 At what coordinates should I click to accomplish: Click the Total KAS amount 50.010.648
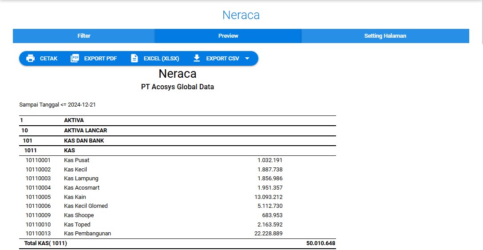click(321, 243)
